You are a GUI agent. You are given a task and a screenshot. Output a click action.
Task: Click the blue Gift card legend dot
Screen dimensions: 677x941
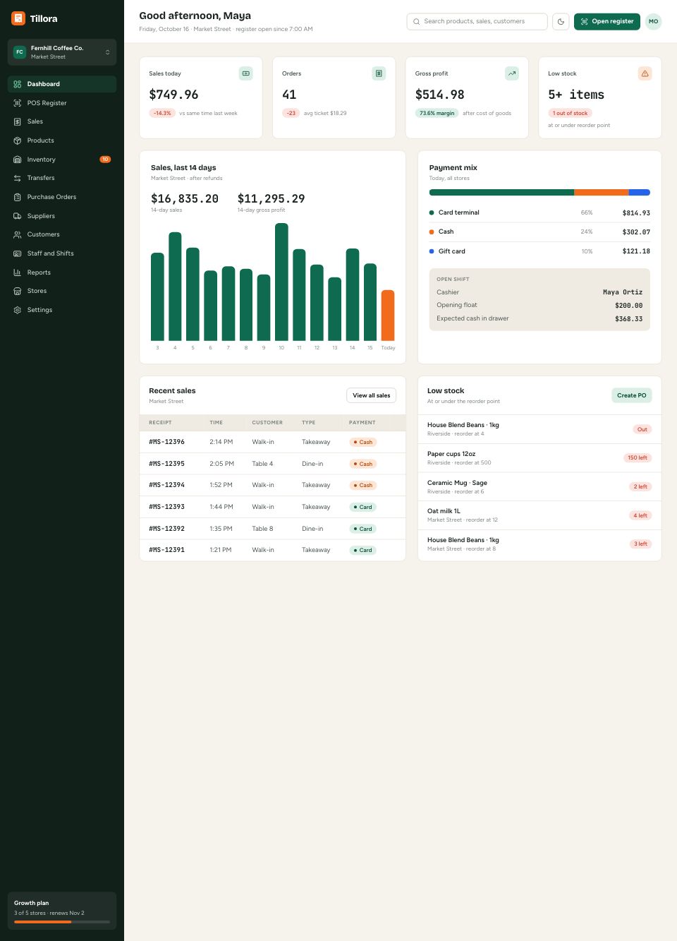(432, 251)
